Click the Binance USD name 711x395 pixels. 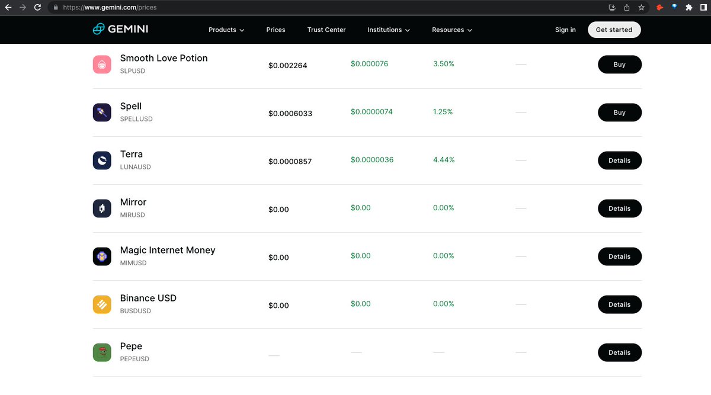[x=148, y=298]
